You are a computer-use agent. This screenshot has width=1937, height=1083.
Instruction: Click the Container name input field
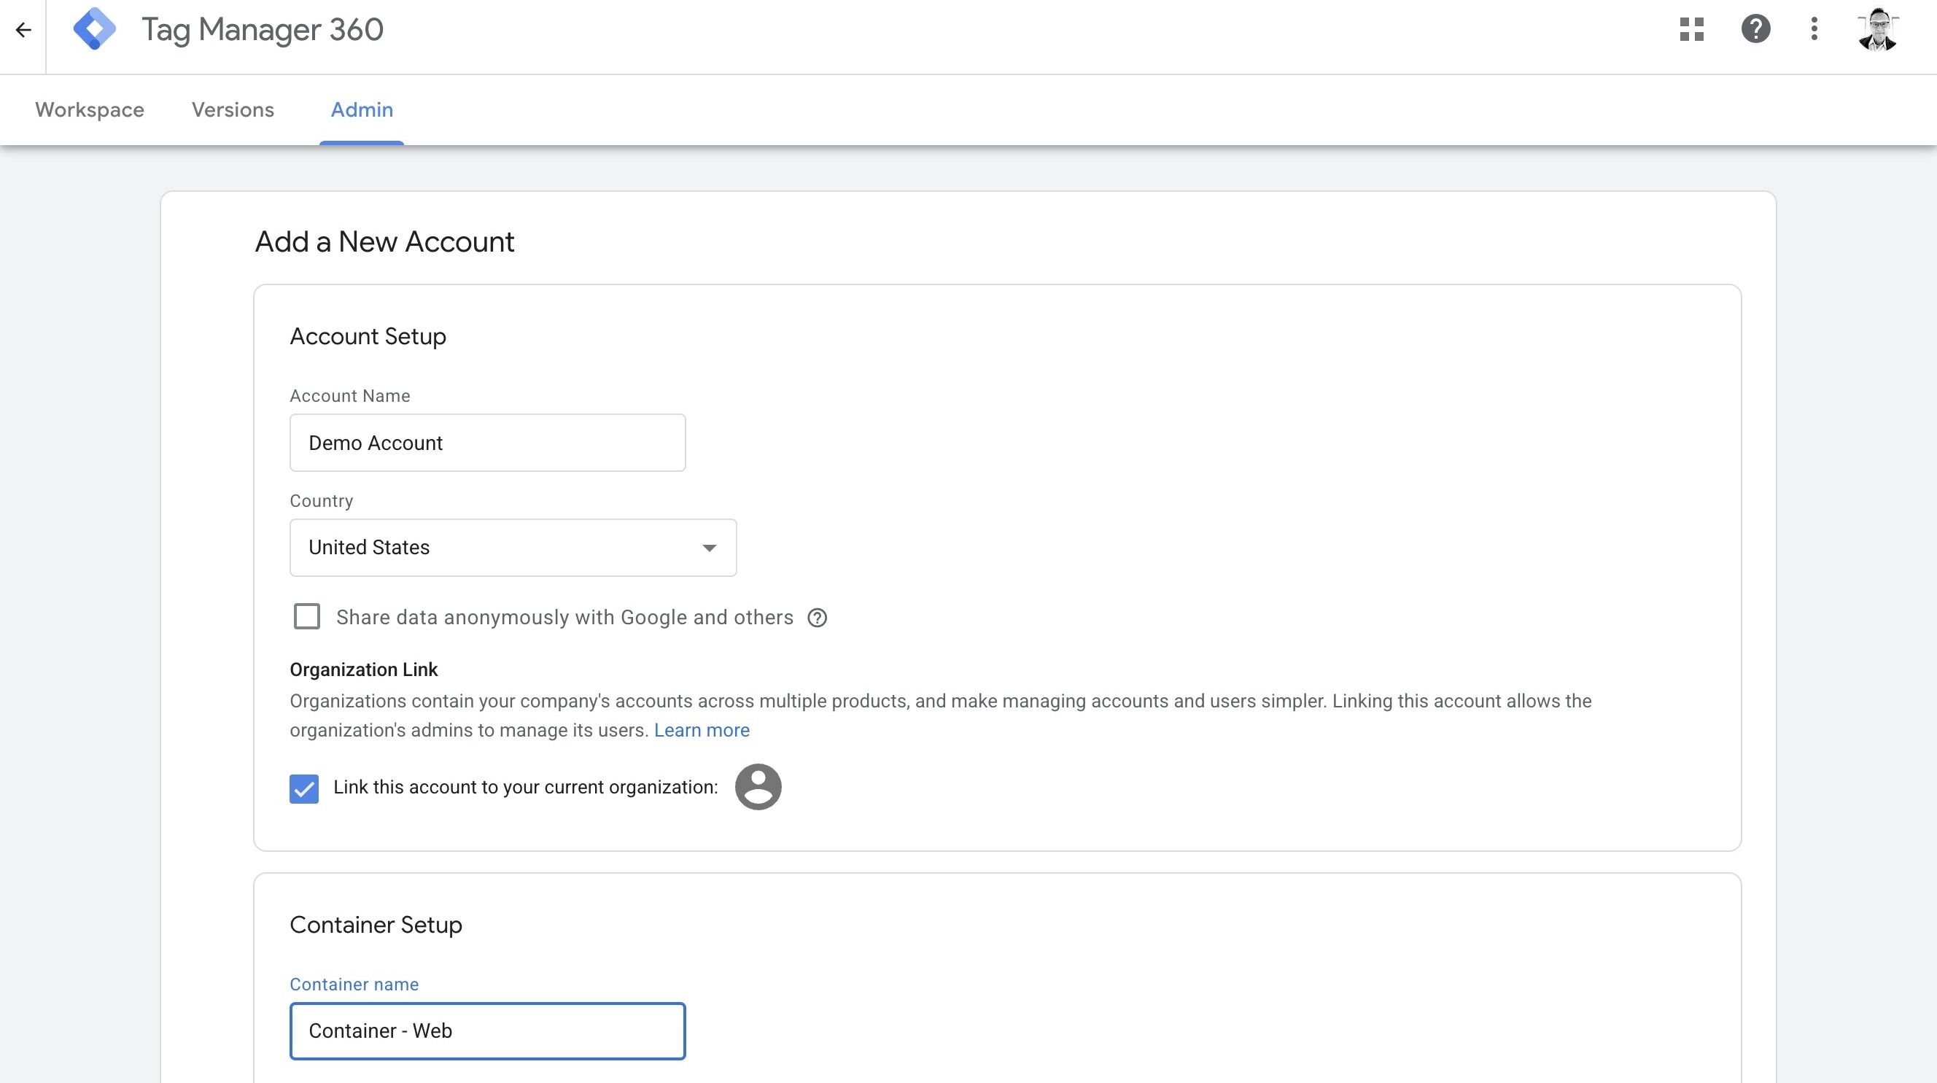487,1031
